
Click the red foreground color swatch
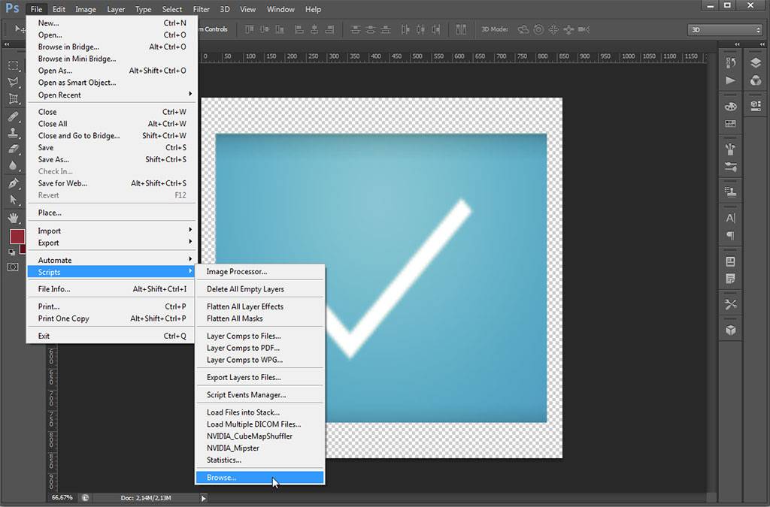pos(16,237)
